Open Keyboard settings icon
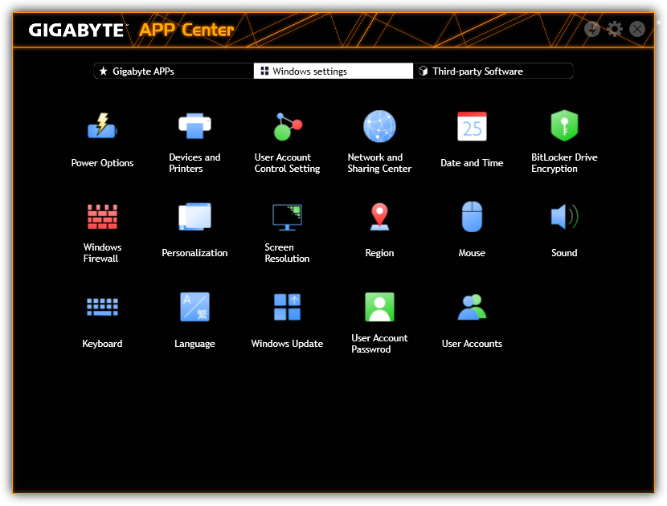Image resolution: width=667 pixels, height=506 pixels. tap(102, 307)
